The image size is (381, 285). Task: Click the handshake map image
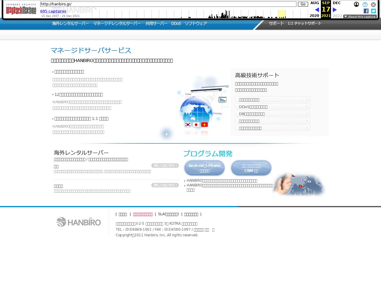tap(299, 184)
